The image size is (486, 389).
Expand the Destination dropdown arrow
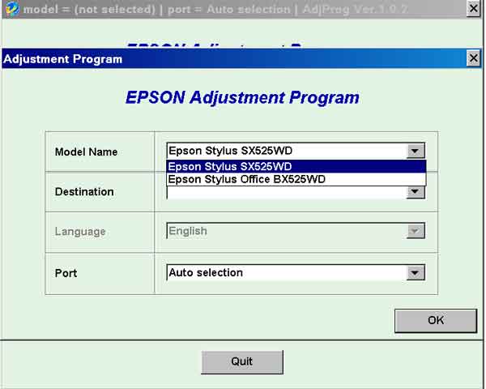click(416, 192)
